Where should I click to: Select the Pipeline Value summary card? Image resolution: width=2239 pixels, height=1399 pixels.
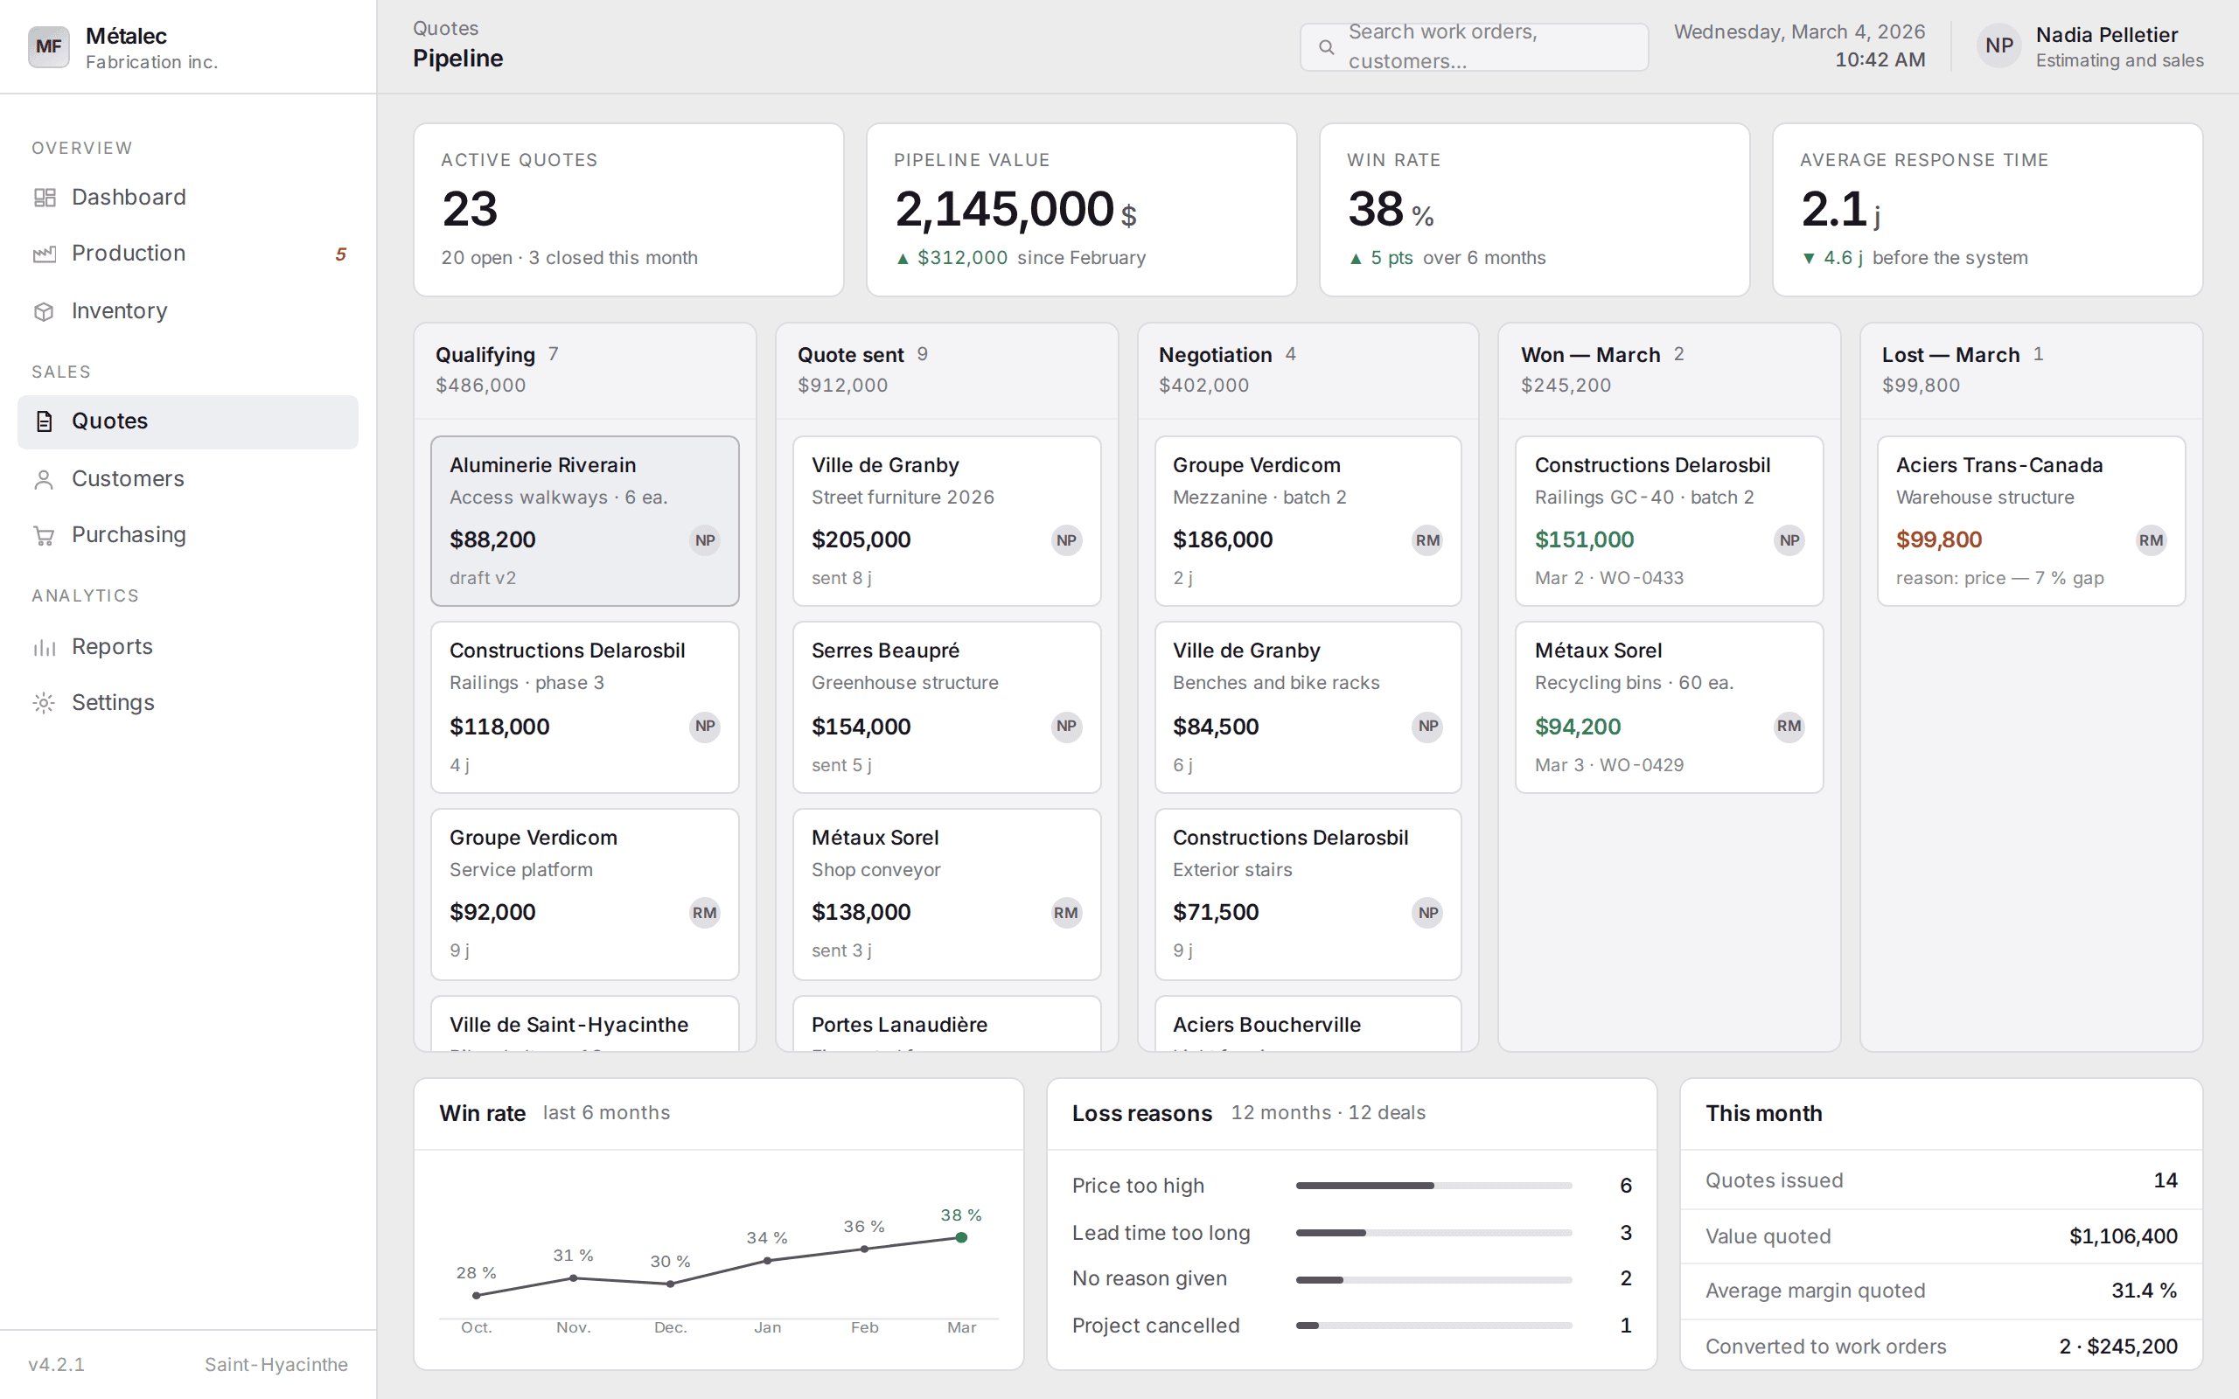(1081, 210)
